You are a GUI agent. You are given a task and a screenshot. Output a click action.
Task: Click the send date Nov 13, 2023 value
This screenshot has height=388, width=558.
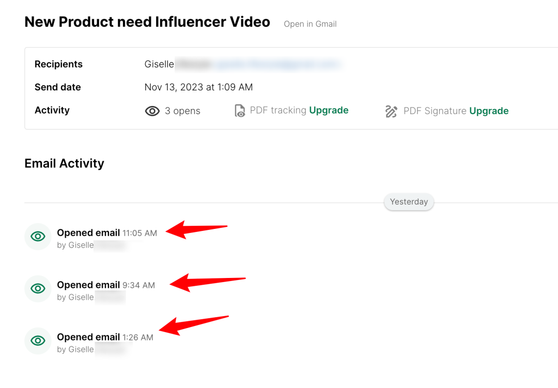click(x=198, y=87)
